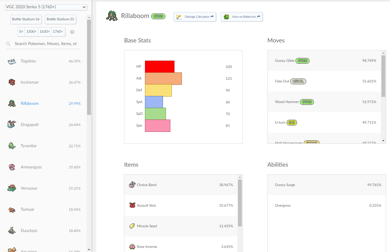390x252 pixels.
Task: Click the pink Spe stat bar
Action: coord(158,125)
